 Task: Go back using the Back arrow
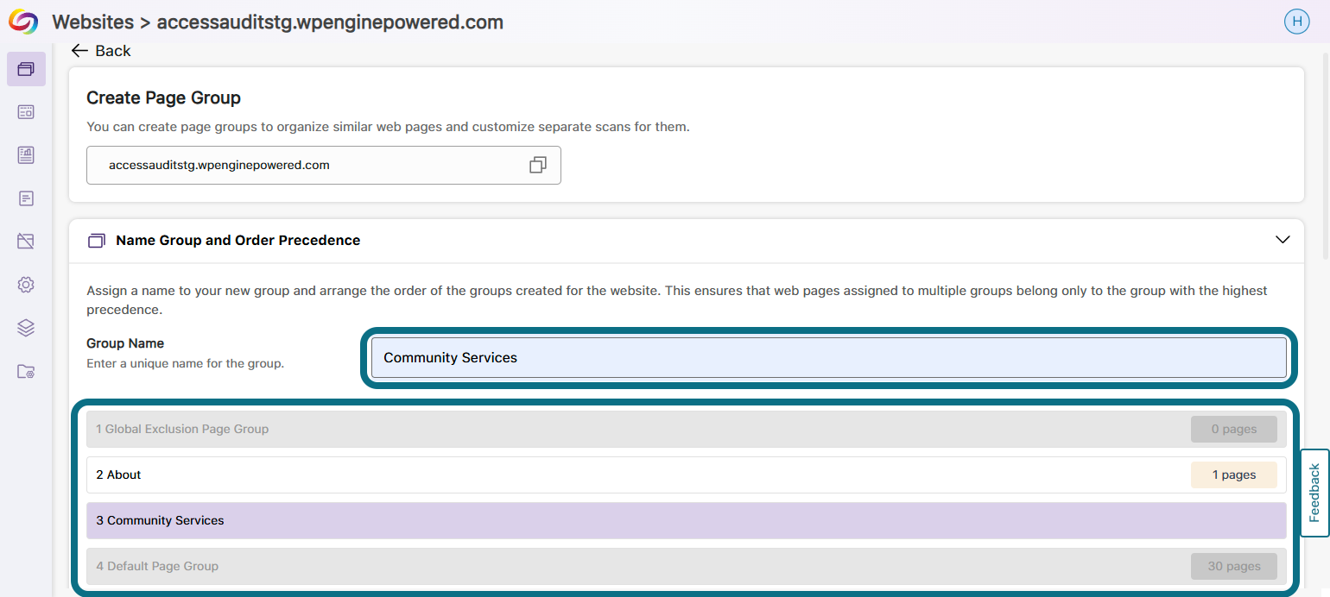(x=101, y=51)
